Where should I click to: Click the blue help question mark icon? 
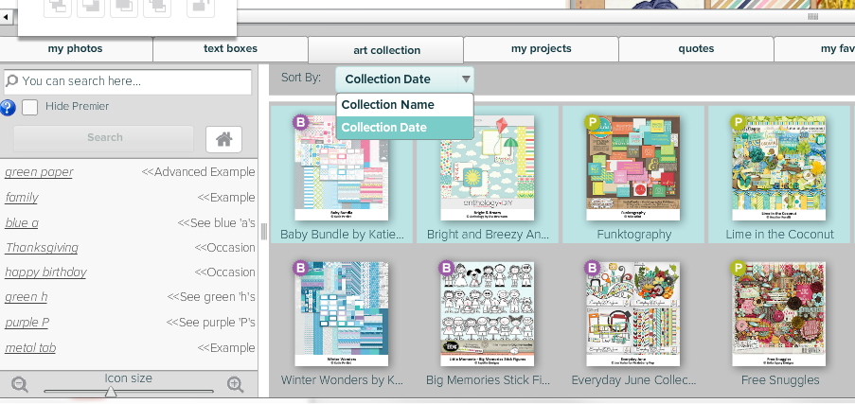[8, 107]
